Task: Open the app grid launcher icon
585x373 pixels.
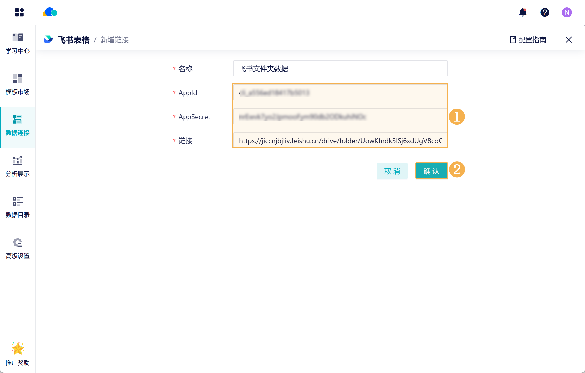Action: pyautogui.click(x=19, y=12)
